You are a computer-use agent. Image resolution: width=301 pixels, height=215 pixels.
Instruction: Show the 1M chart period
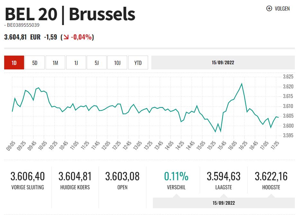(55, 63)
